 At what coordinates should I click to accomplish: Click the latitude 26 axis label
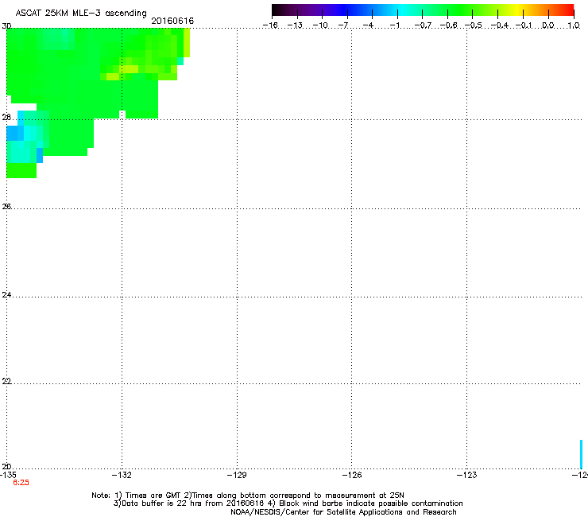(6, 206)
